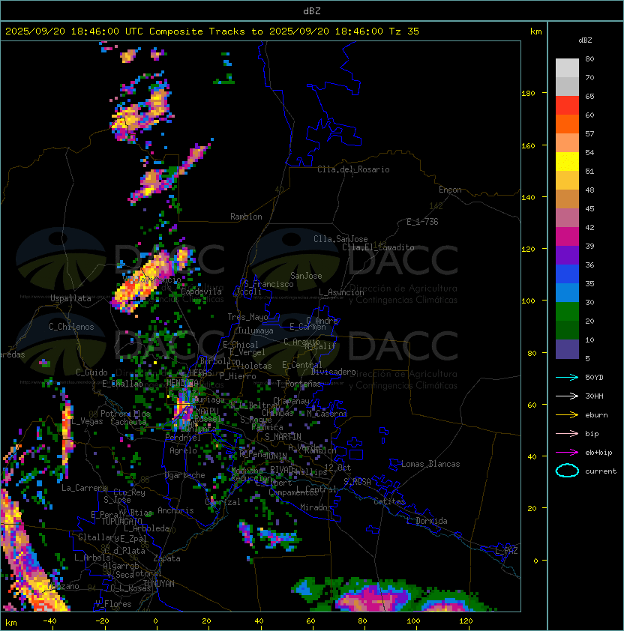Image resolution: width=624 pixels, height=631 pixels.
Task: Click the '180' y-axis tick label
Action: [528, 94]
